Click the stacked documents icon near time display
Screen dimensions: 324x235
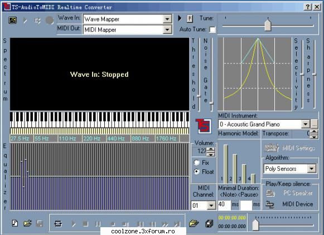209,223
